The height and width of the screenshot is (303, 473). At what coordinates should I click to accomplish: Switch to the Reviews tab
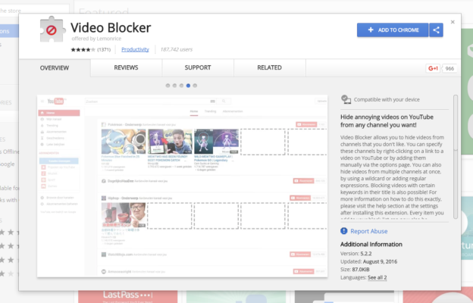point(126,67)
